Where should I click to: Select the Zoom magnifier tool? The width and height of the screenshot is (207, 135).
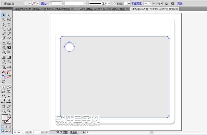pos(9,111)
